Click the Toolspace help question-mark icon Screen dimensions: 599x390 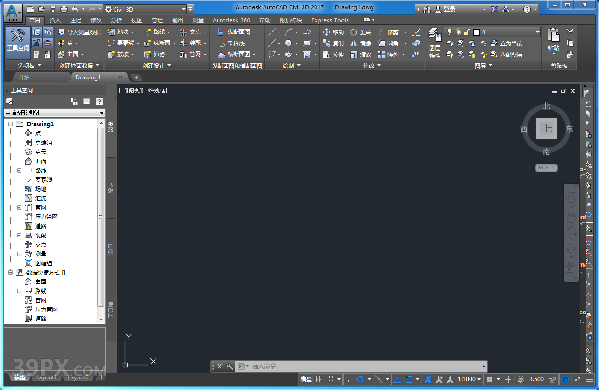coord(99,101)
